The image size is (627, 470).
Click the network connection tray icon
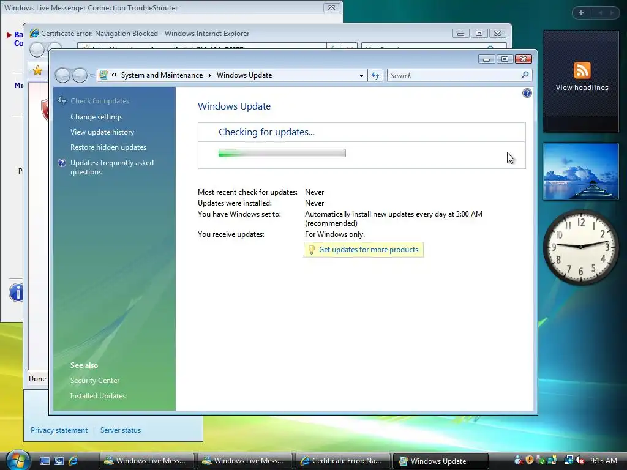click(x=568, y=460)
